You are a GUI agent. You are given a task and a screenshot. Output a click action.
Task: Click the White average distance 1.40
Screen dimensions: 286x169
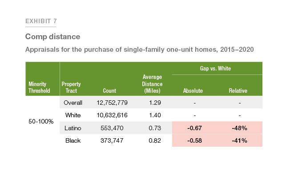(155, 115)
